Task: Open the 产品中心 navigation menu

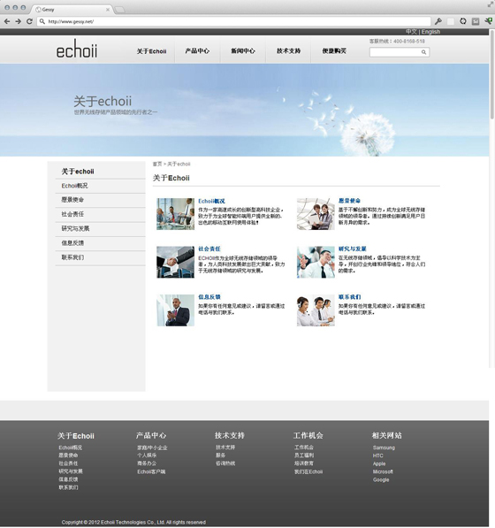Action: coord(197,50)
